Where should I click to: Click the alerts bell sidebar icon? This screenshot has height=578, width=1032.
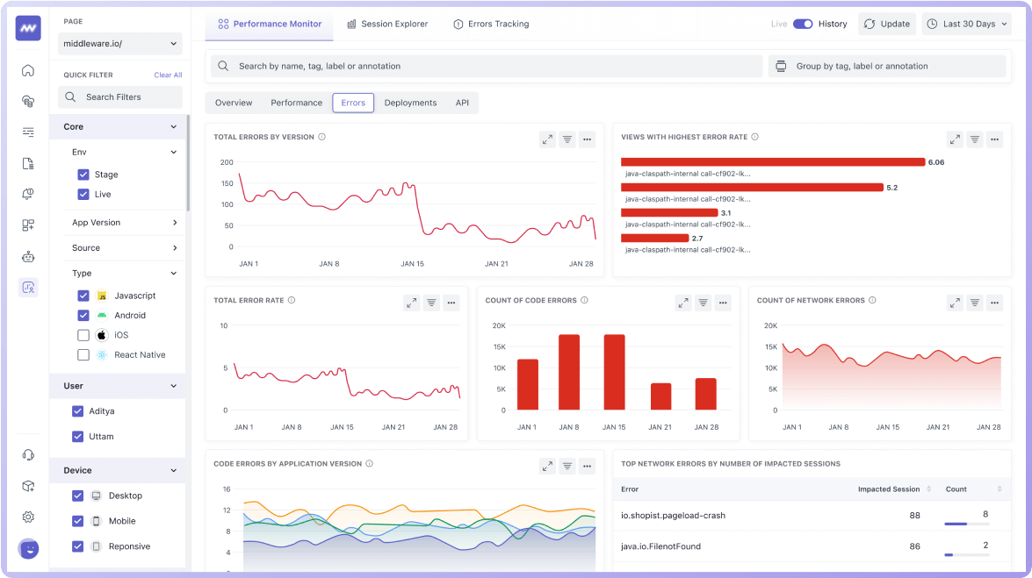pyautogui.click(x=28, y=194)
